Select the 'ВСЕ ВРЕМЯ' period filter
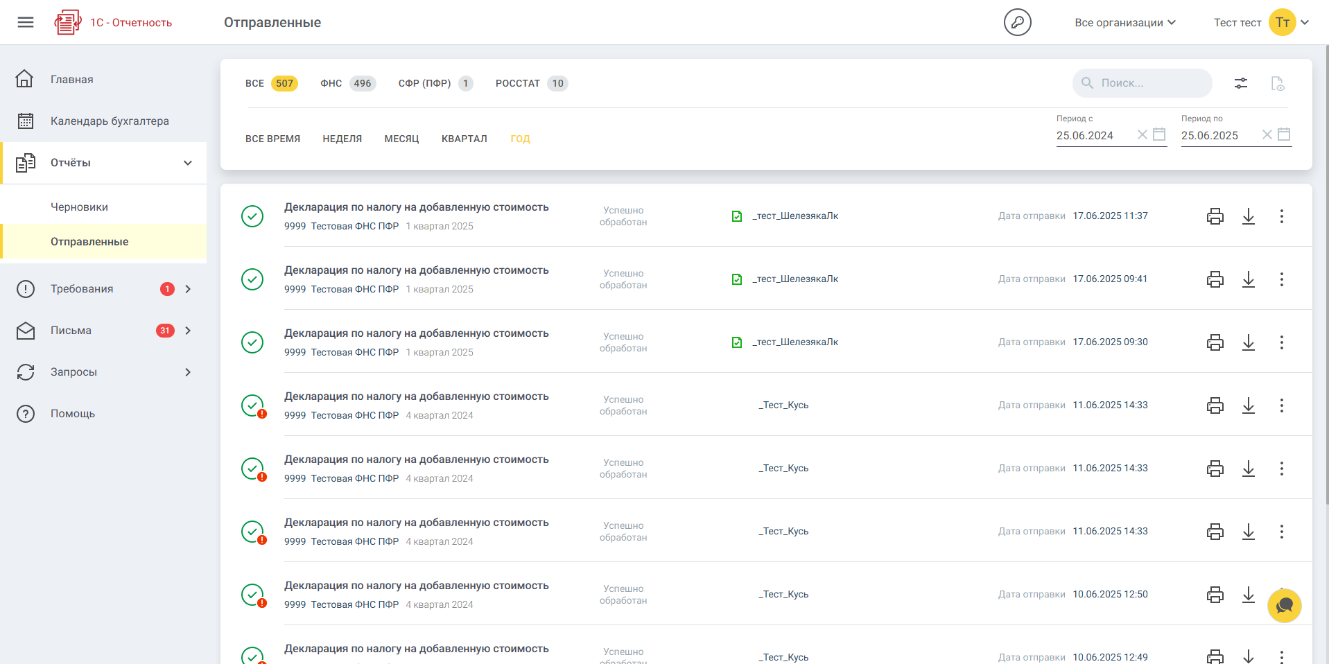Image resolution: width=1329 pixels, height=664 pixels. pos(272,139)
